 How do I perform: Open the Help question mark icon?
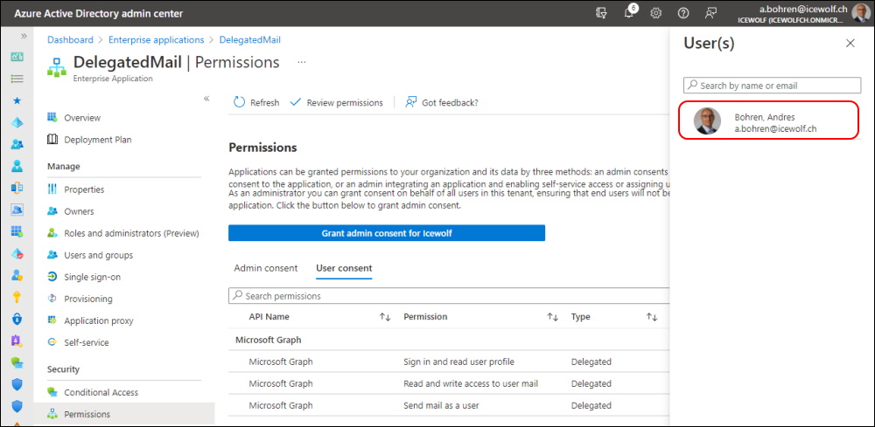pyautogui.click(x=683, y=13)
